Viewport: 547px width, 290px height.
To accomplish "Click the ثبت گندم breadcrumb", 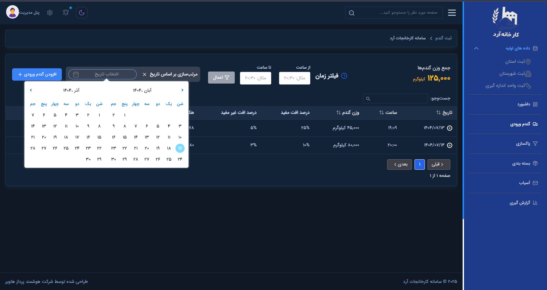I will (443, 38).
